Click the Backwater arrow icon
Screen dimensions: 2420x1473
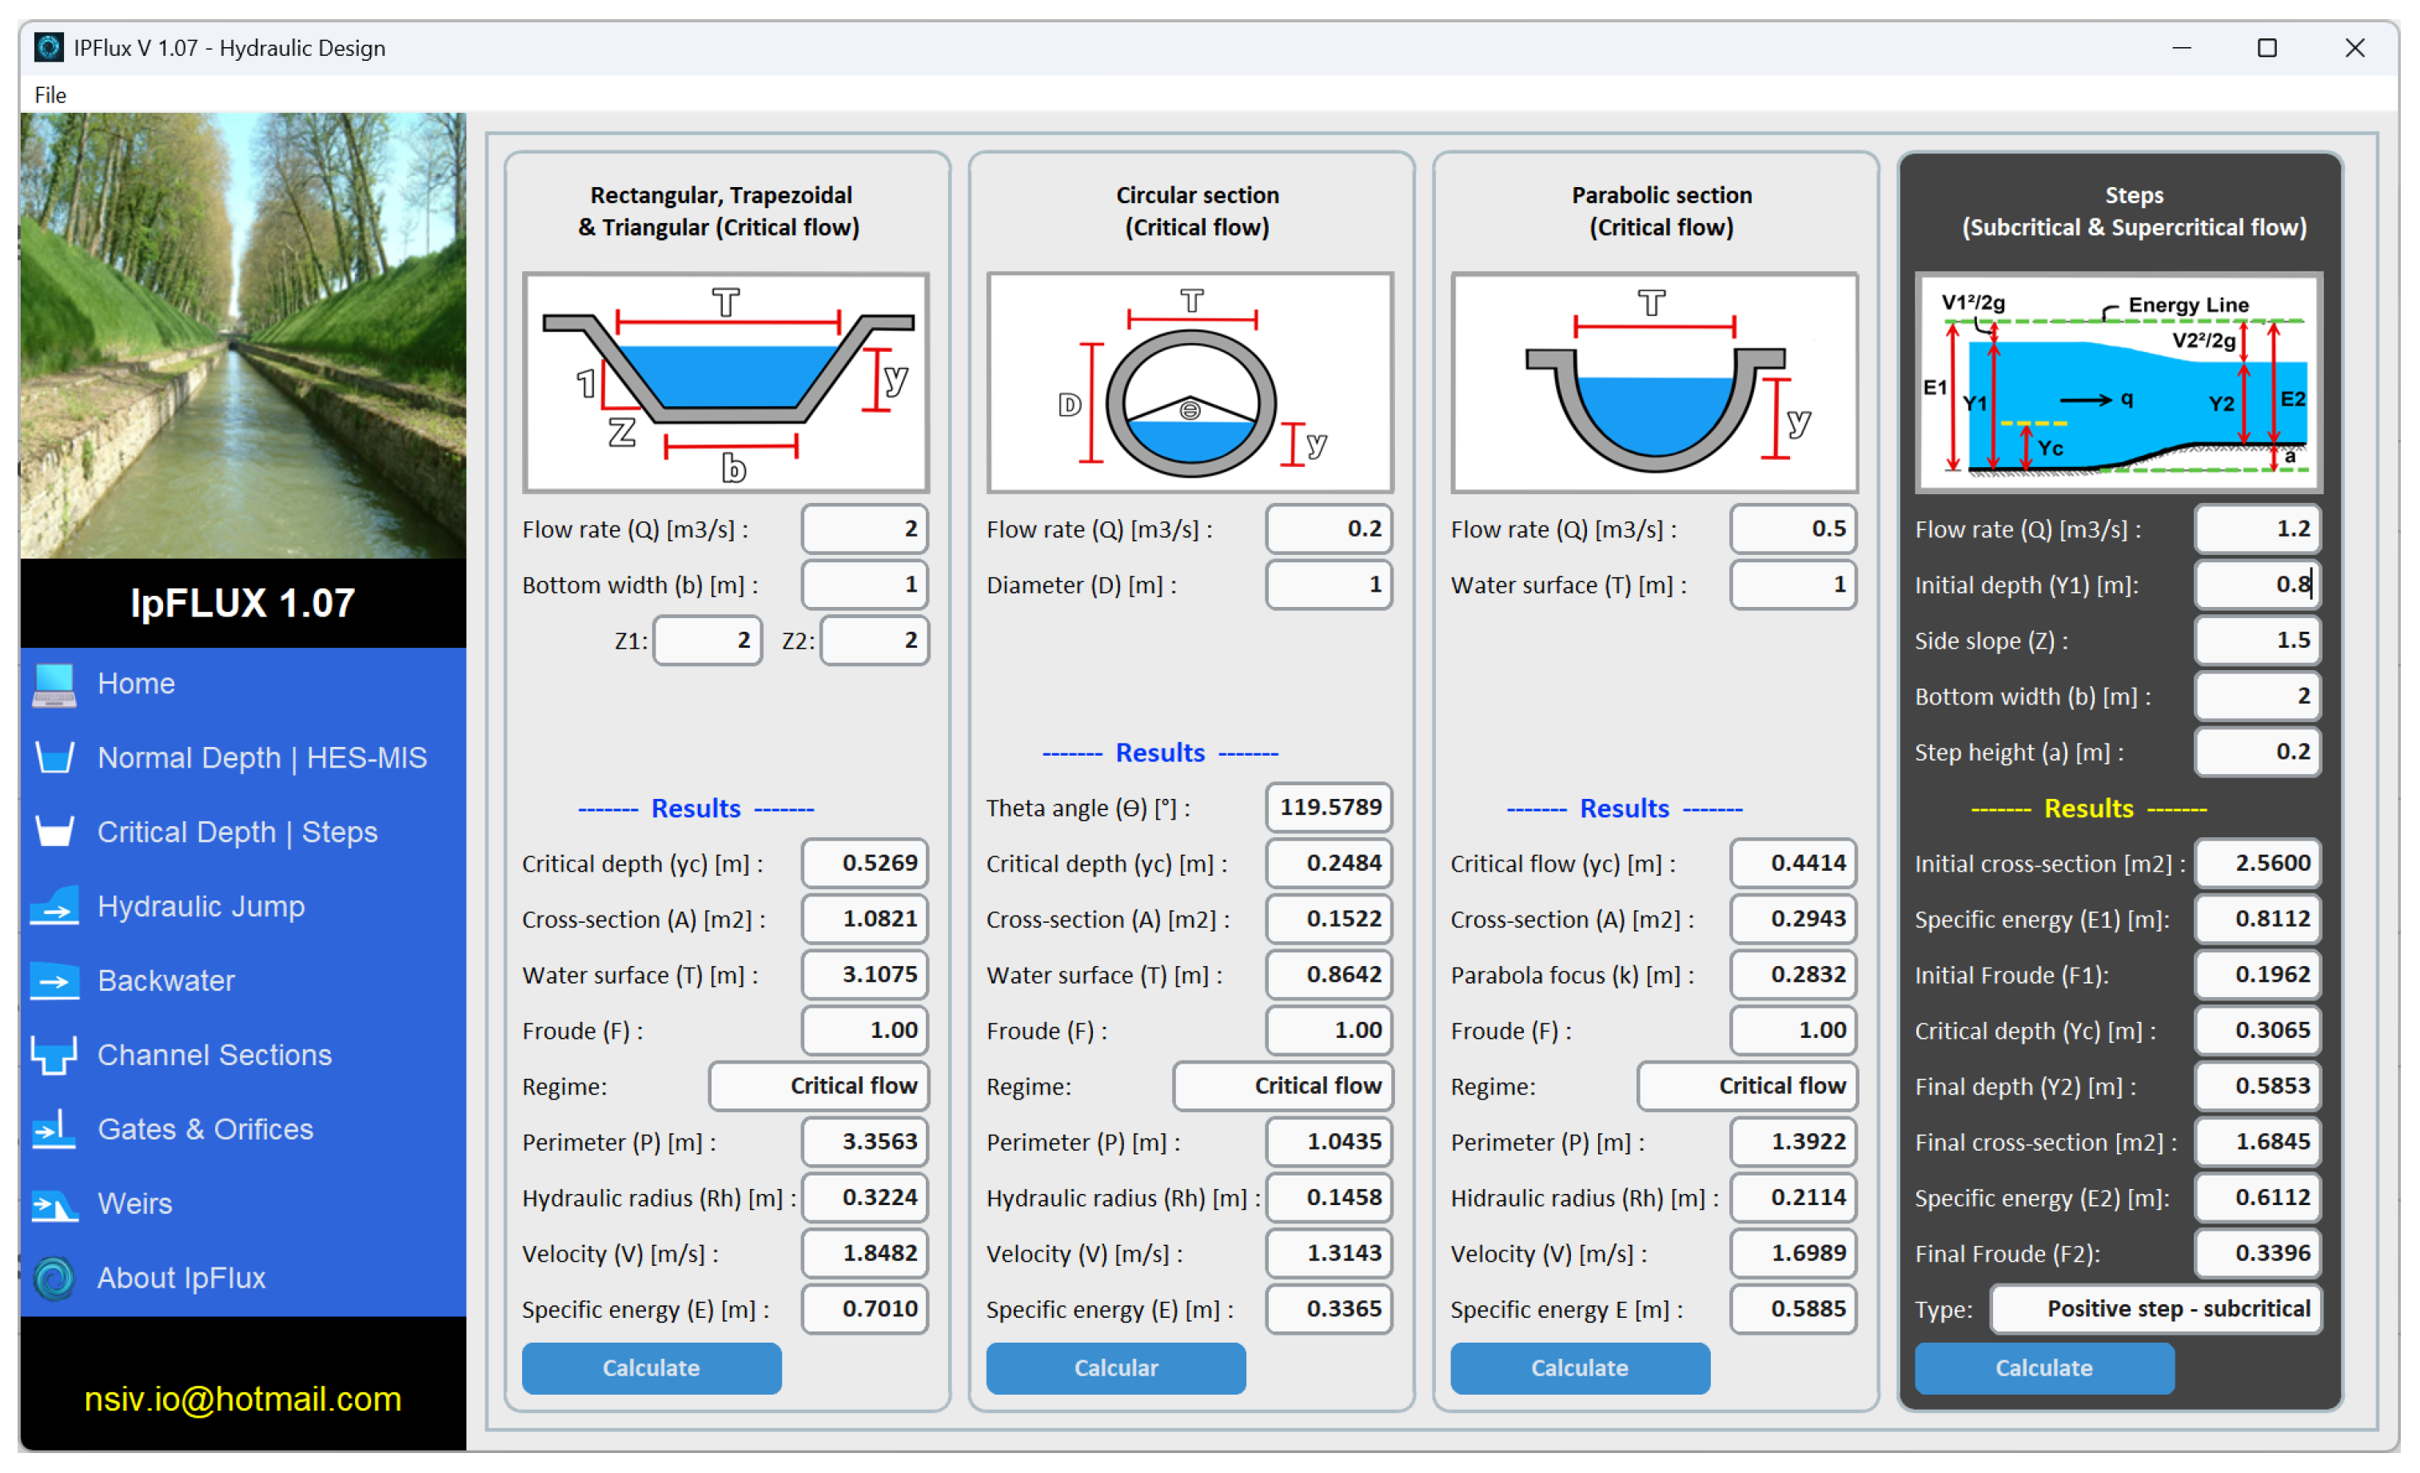pos(54,982)
